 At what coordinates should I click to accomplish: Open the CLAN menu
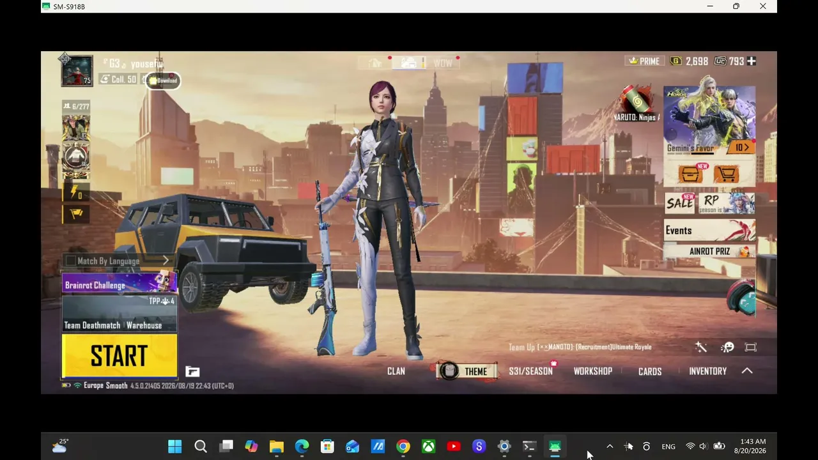coord(396,371)
